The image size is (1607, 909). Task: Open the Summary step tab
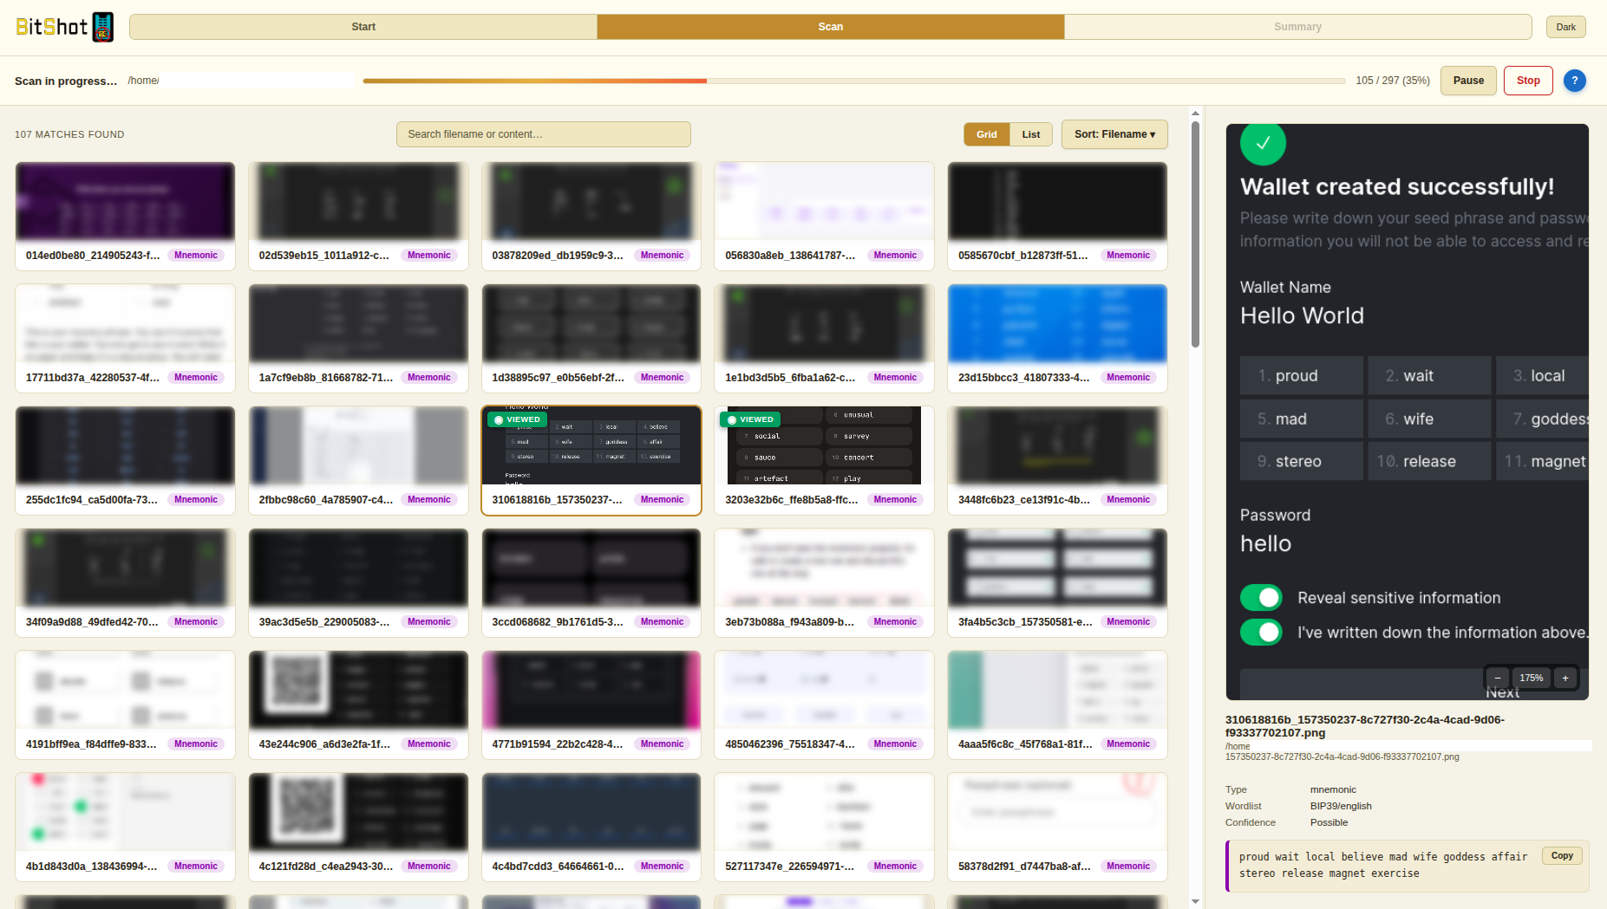tap(1297, 27)
